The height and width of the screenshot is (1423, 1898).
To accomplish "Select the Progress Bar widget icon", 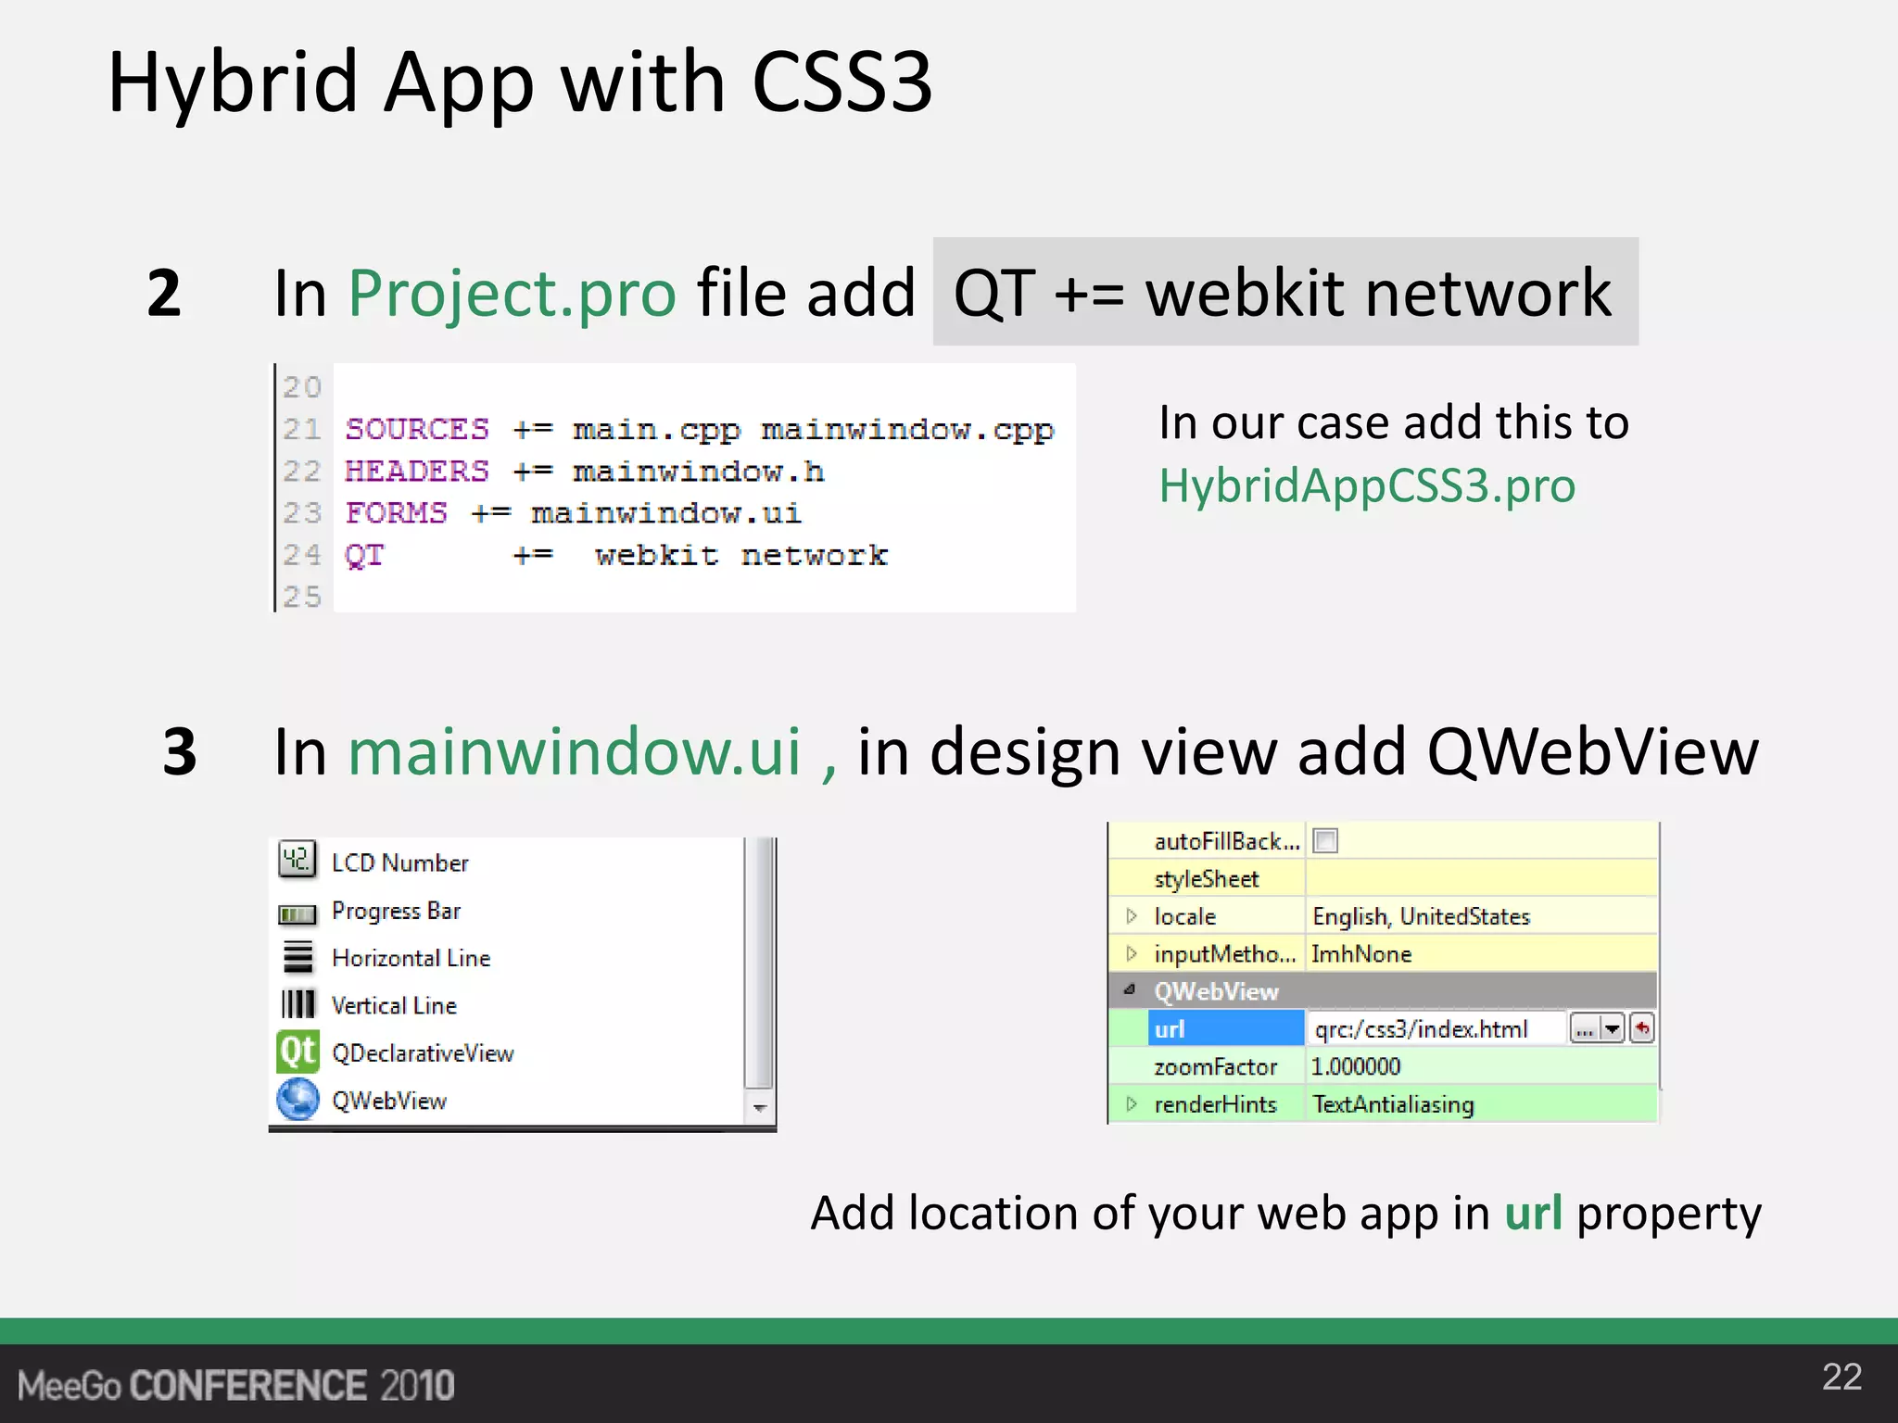I will (297, 914).
